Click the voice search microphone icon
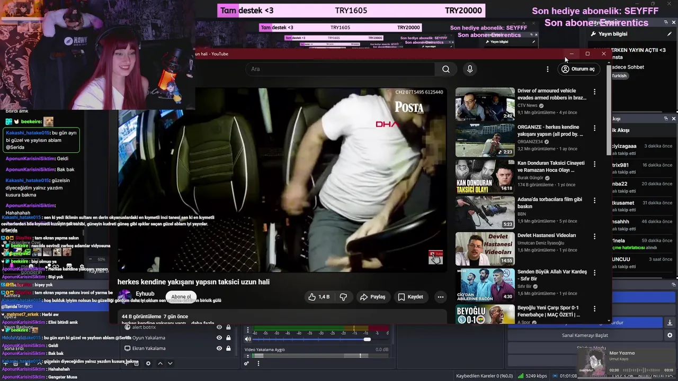 470,69
